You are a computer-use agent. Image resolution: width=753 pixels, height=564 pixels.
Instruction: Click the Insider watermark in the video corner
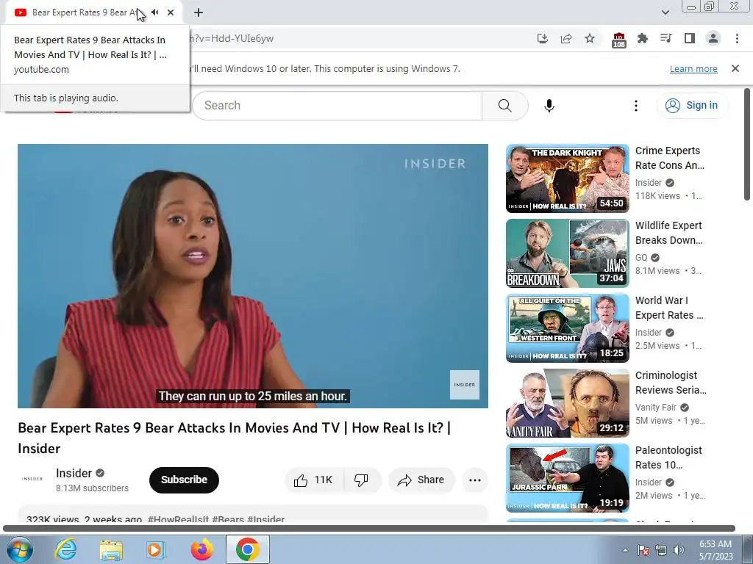click(465, 385)
